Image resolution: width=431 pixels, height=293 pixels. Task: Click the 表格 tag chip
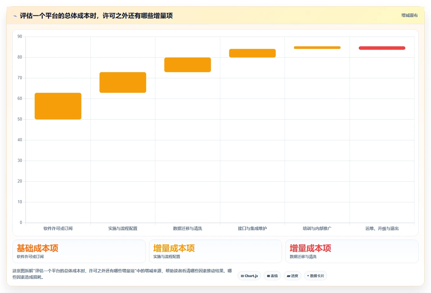(272, 276)
